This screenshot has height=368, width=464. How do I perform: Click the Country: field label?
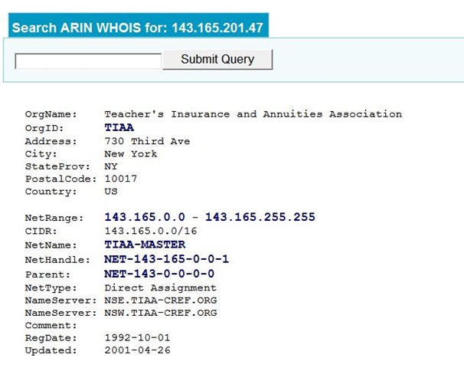pyautogui.click(x=51, y=192)
